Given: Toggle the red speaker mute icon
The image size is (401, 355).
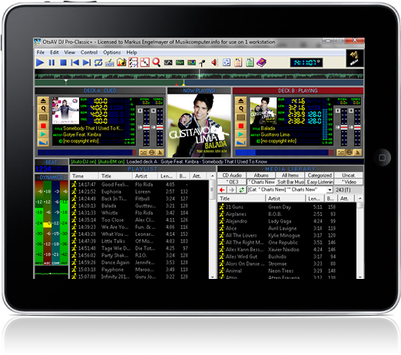Looking at the screenshot, I should (x=214, y=62).
